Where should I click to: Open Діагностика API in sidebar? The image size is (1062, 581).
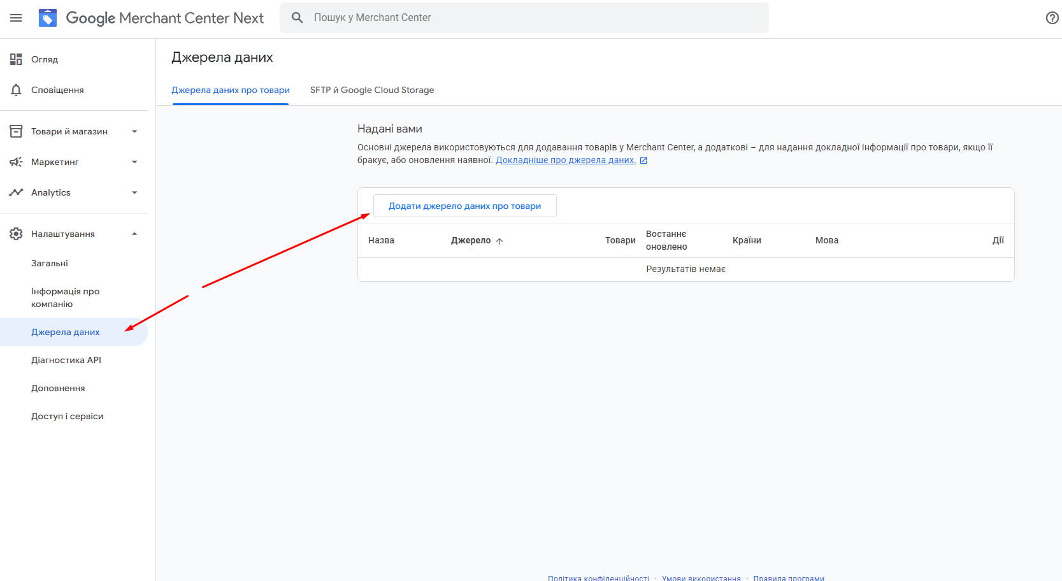(x=66, y=360)
